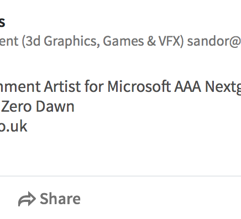Viewport: 241px width, 219px height.
Task: Click the truncated "Nextg" word
Action: pyautogui.click(x=223, y=87)
